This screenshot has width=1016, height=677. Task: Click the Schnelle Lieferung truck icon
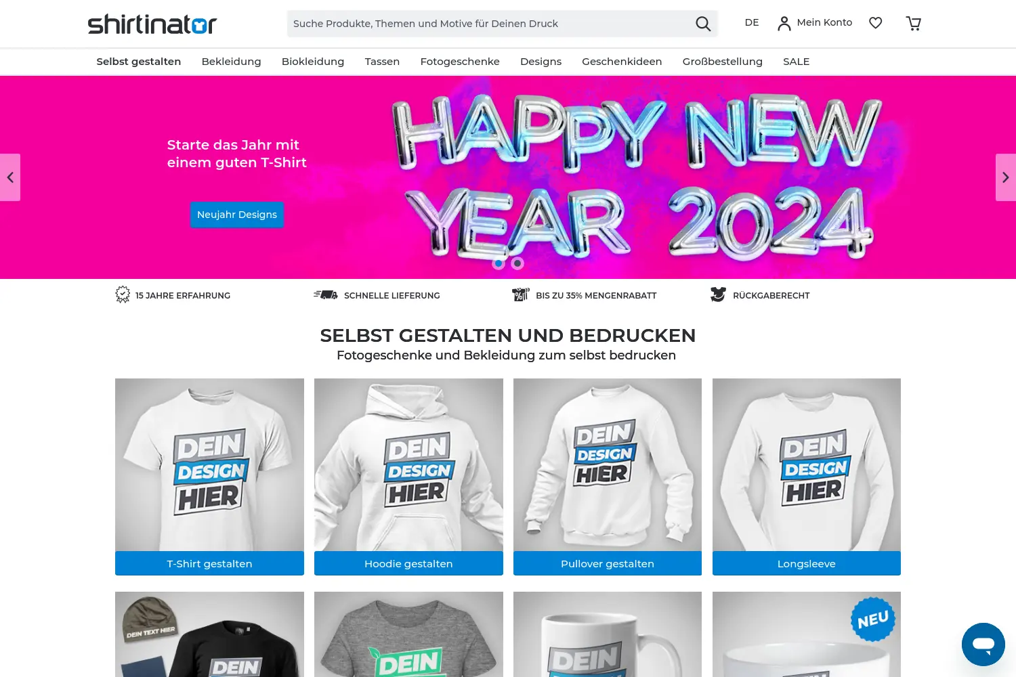click(326, 294)
